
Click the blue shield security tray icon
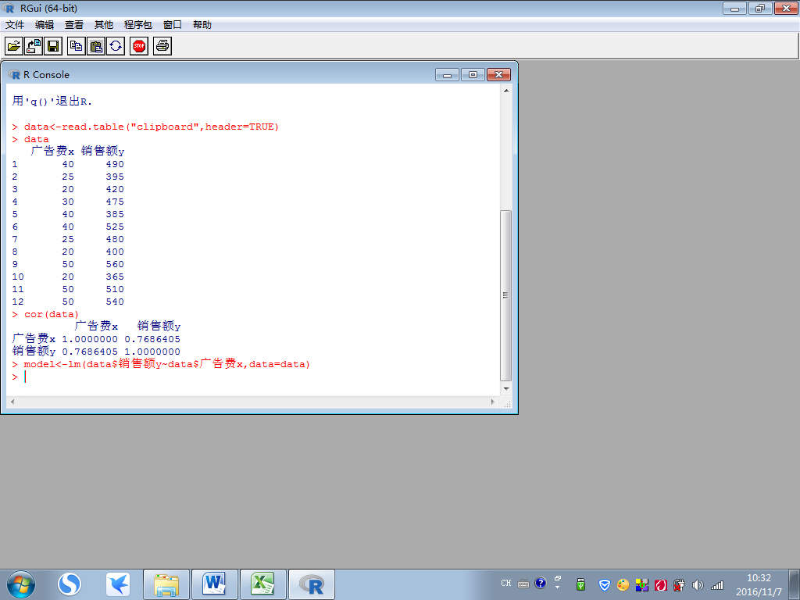(604, 584)
